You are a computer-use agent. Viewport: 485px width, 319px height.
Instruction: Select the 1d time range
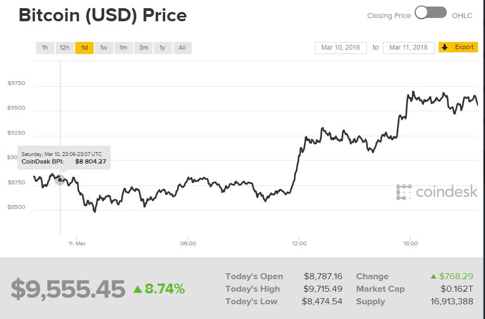pyautogui.click(x=84, y=47)
